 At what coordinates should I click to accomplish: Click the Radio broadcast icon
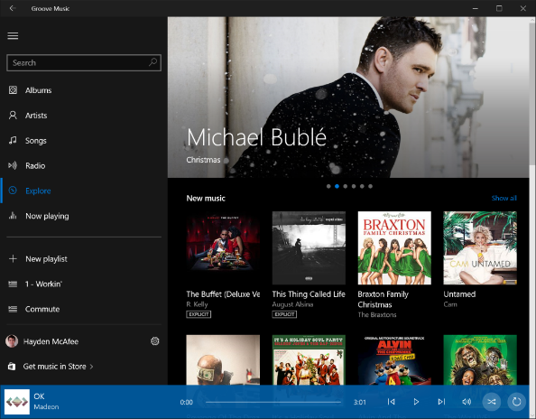point(13,165)
